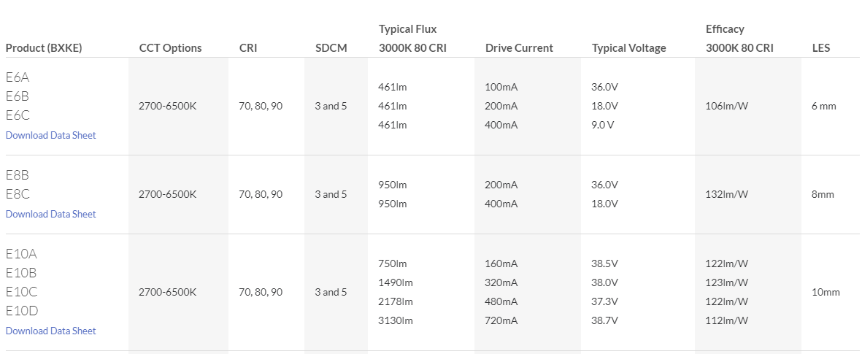Select the CRI column header
Viewport: 862px width, 354px height.
tap(248, 48)
